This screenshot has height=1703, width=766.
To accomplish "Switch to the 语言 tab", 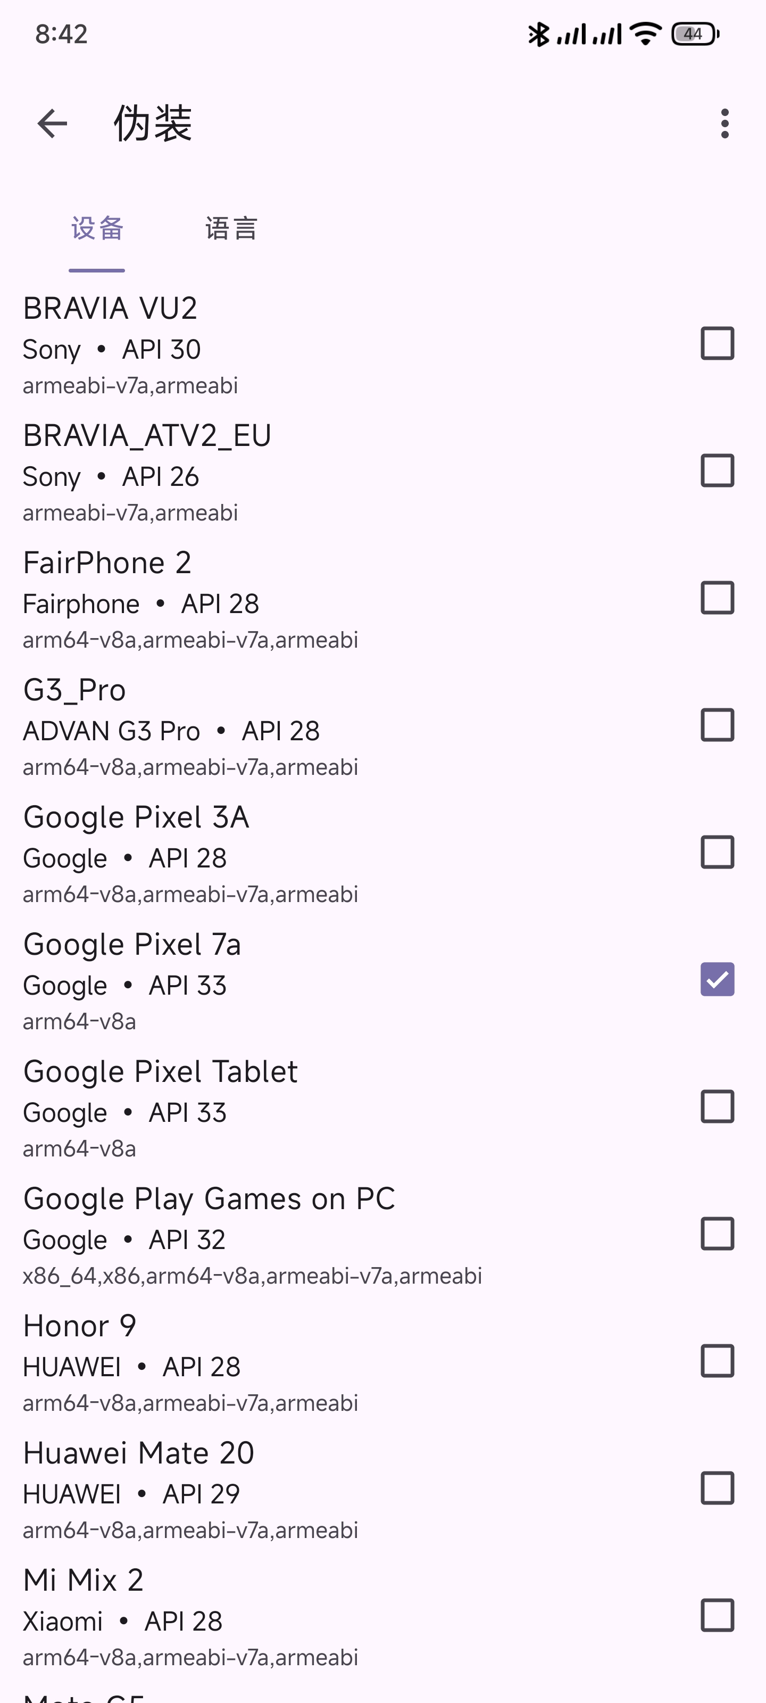I will pyautogui.click(x=231, y=229).
